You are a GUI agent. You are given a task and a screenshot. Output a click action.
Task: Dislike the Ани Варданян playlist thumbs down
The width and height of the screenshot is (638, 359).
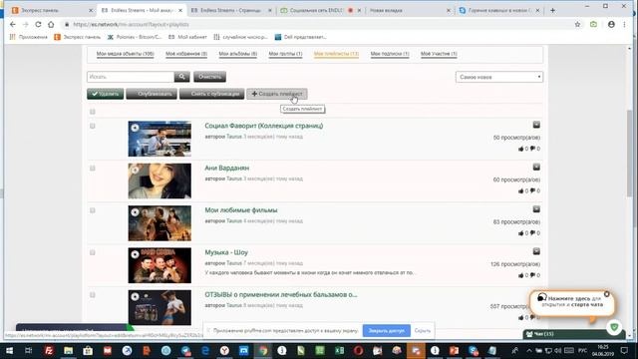coord(532,190)
